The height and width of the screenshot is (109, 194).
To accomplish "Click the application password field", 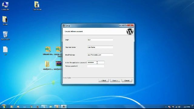I will (96, 63).
